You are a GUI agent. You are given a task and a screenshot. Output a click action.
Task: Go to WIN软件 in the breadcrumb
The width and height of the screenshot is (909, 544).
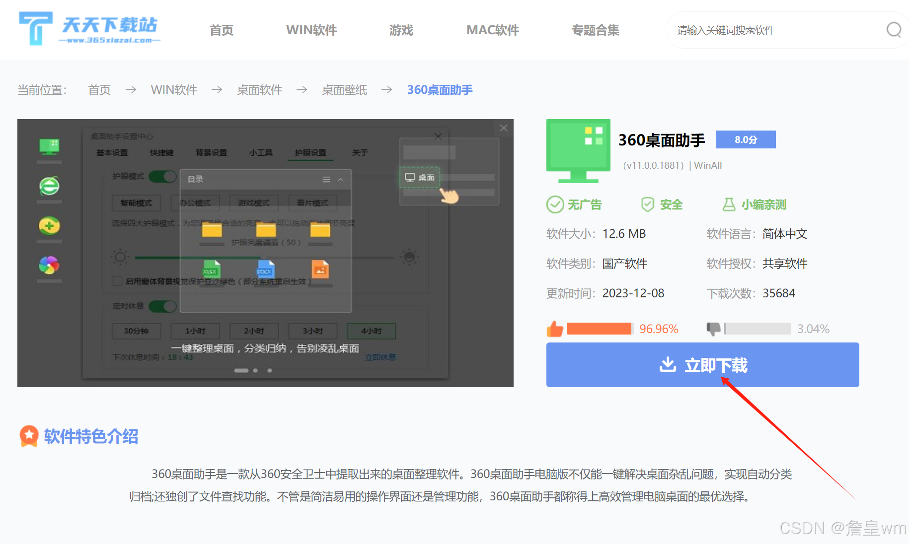pos(174,90)
